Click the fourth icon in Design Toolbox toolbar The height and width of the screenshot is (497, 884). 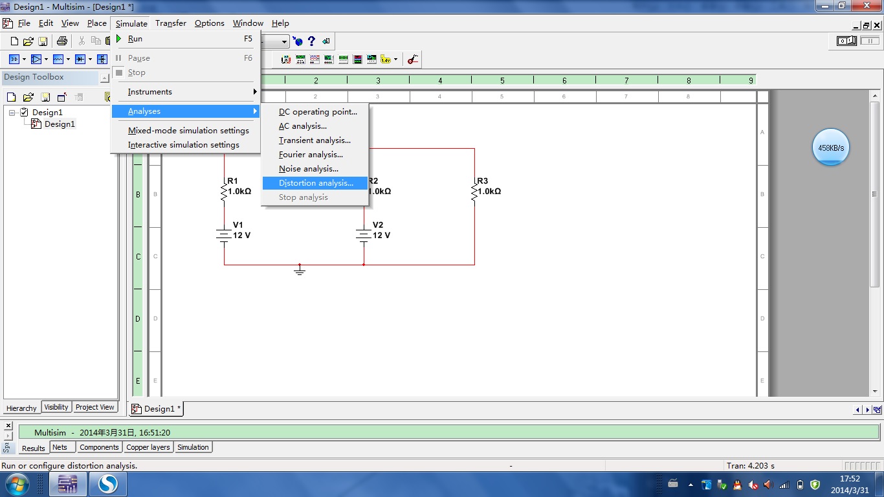[x=62, y=97]
